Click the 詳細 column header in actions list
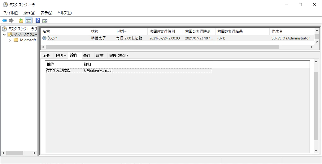The image size is (322, 164). (147, 64)
